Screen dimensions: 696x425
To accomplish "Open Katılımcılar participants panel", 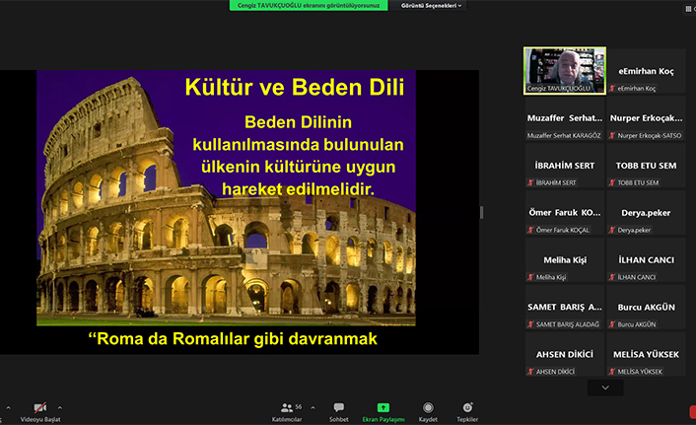I will [x=286, y=407].
